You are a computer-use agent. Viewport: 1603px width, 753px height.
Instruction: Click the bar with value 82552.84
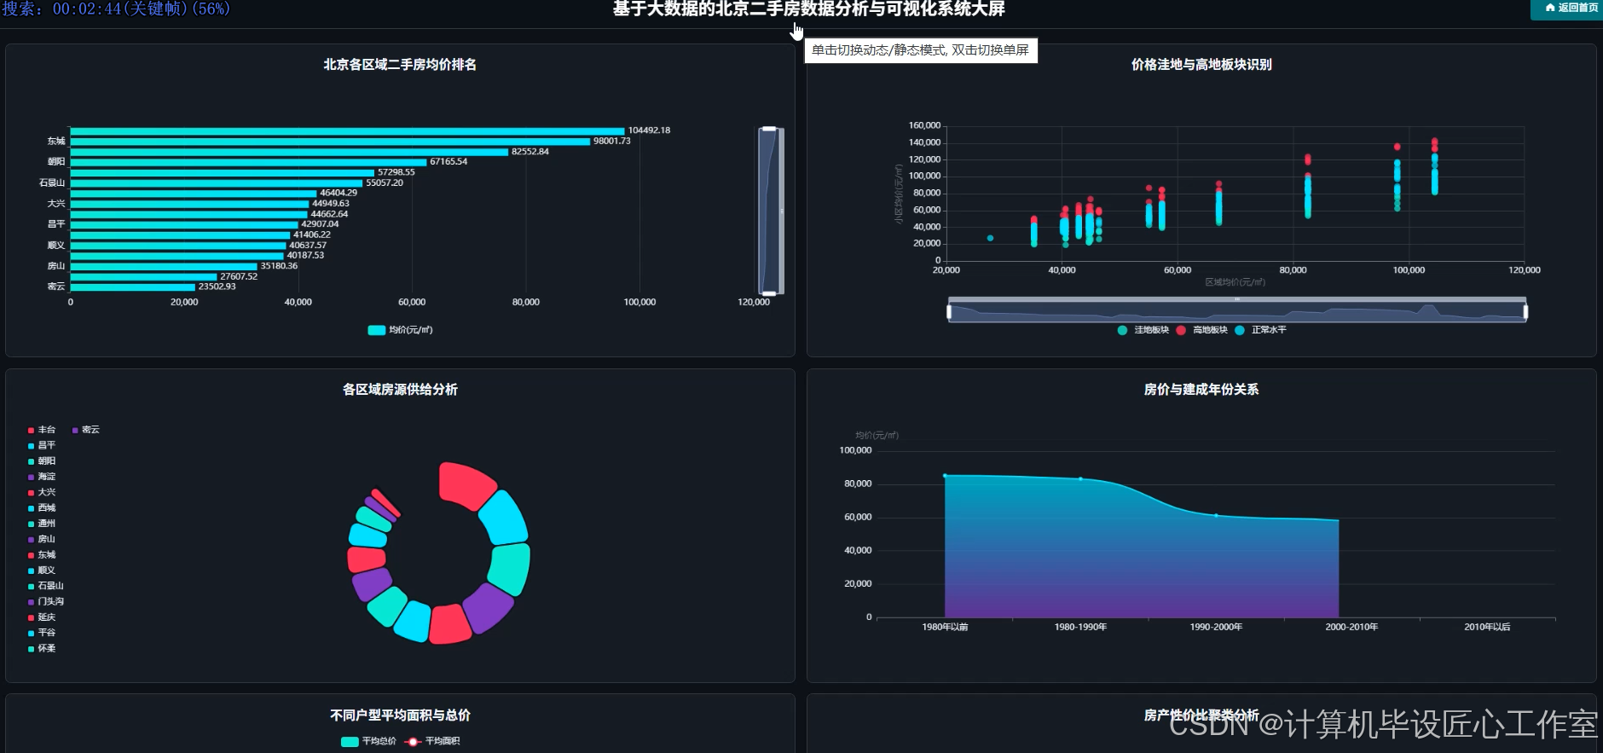click(289, 152)
